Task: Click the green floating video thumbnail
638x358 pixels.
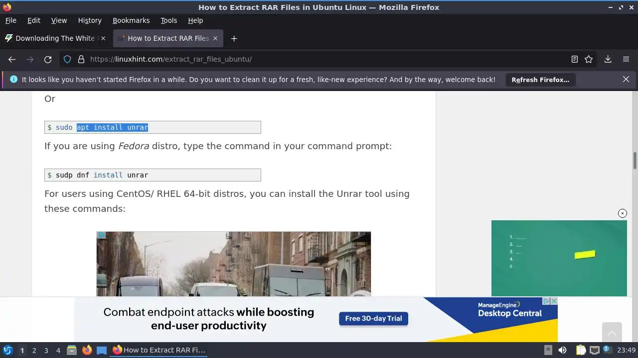Action: tap(559, 258)
